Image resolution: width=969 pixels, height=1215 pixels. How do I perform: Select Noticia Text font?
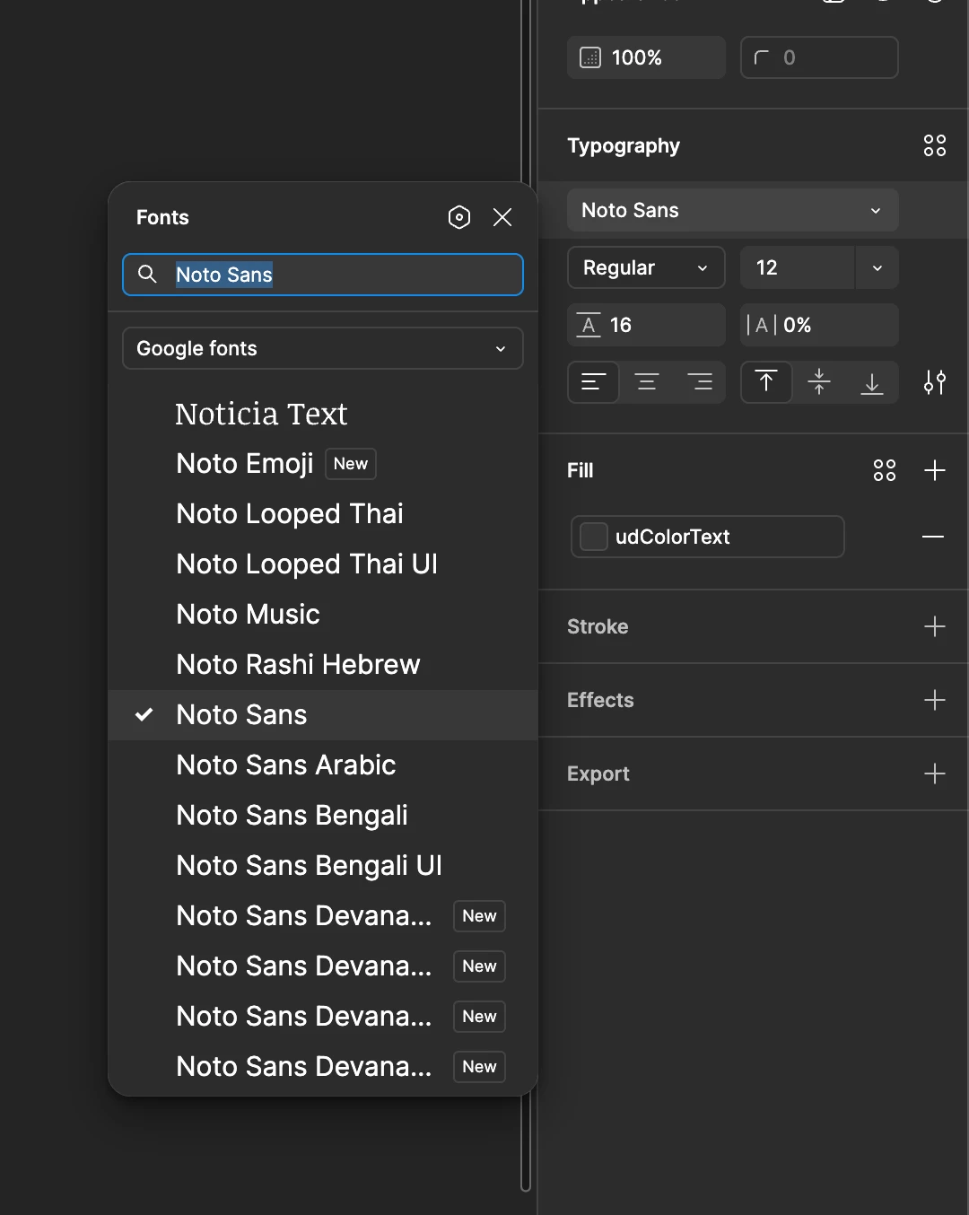click(x=323, y=414)
